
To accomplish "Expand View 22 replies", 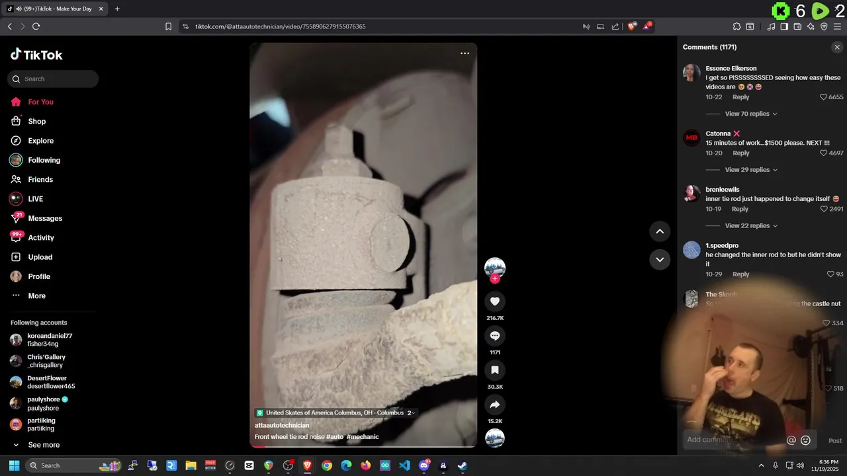I will click(750, 225).
